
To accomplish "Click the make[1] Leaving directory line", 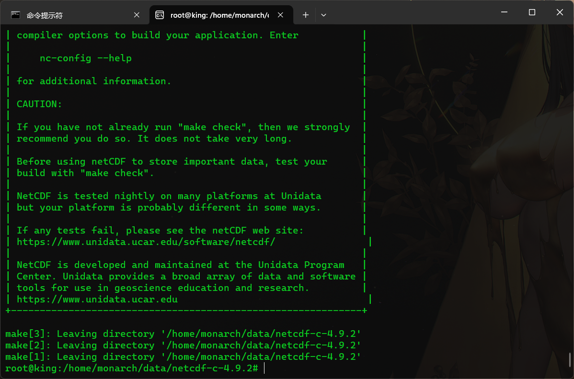I will (183, 357).
